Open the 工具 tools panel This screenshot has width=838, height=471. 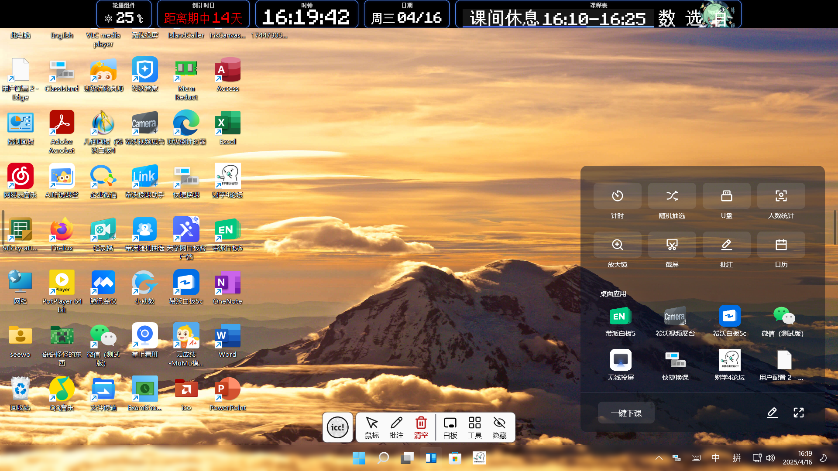pyautogui.click(x=474, y=427)
